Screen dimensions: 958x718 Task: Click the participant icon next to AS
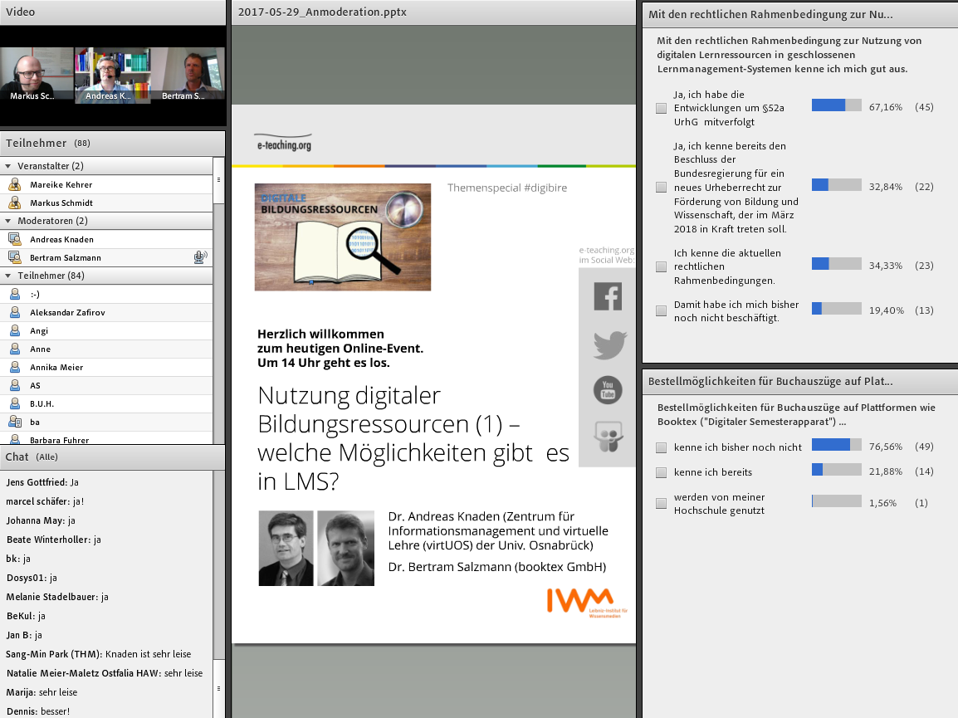[x=15, y=386]
